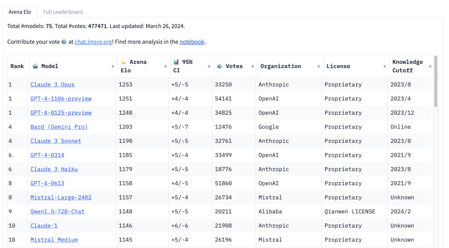The image size is (449, 248).
Task: Click the GPT-4-1106-preview model link
Action: (x=61, y=99)
